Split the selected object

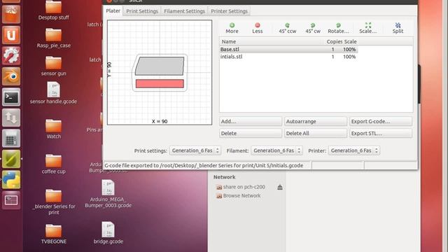tap(398, 28)
